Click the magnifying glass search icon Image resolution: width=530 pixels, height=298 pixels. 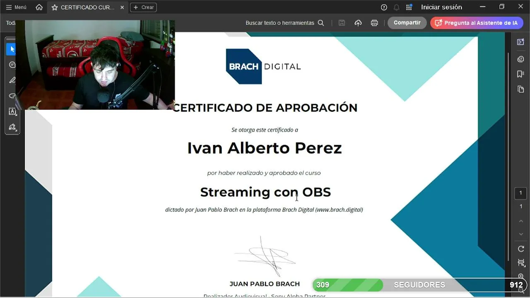321,23
